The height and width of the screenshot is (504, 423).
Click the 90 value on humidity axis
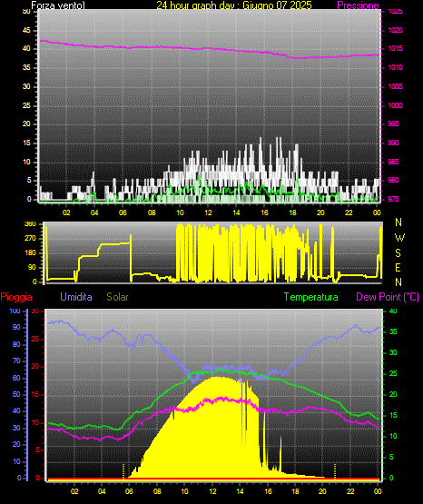[16, 327]
